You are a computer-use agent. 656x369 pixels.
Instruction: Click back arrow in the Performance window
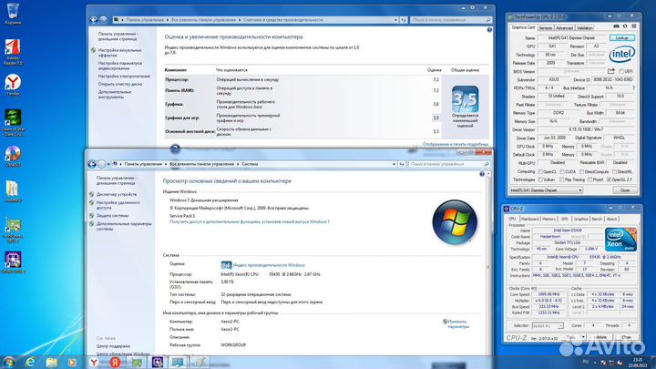(x=94, y=19)
